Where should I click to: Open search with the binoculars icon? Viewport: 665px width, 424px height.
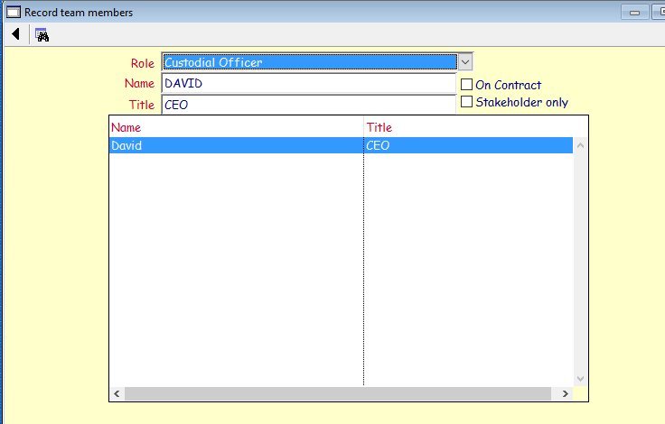tap(42, 34)
